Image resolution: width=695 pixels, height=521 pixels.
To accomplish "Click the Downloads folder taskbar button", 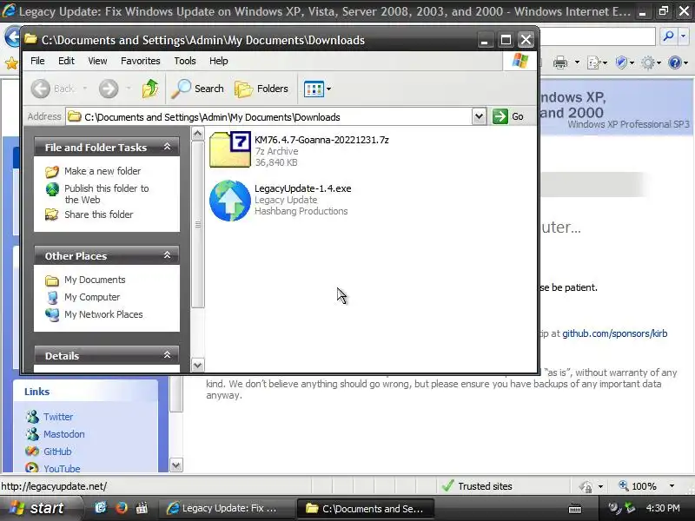I will [x=365, y=509].
